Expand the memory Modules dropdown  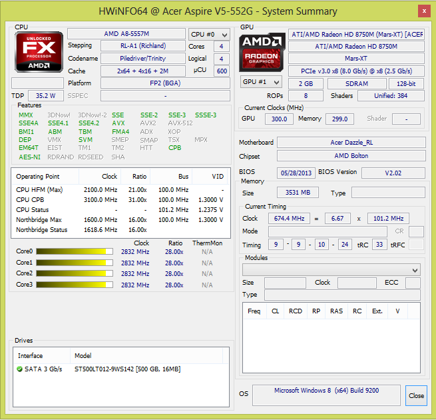[x=331, y=270]
